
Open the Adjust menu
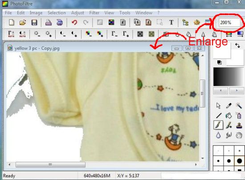[78, 12]
